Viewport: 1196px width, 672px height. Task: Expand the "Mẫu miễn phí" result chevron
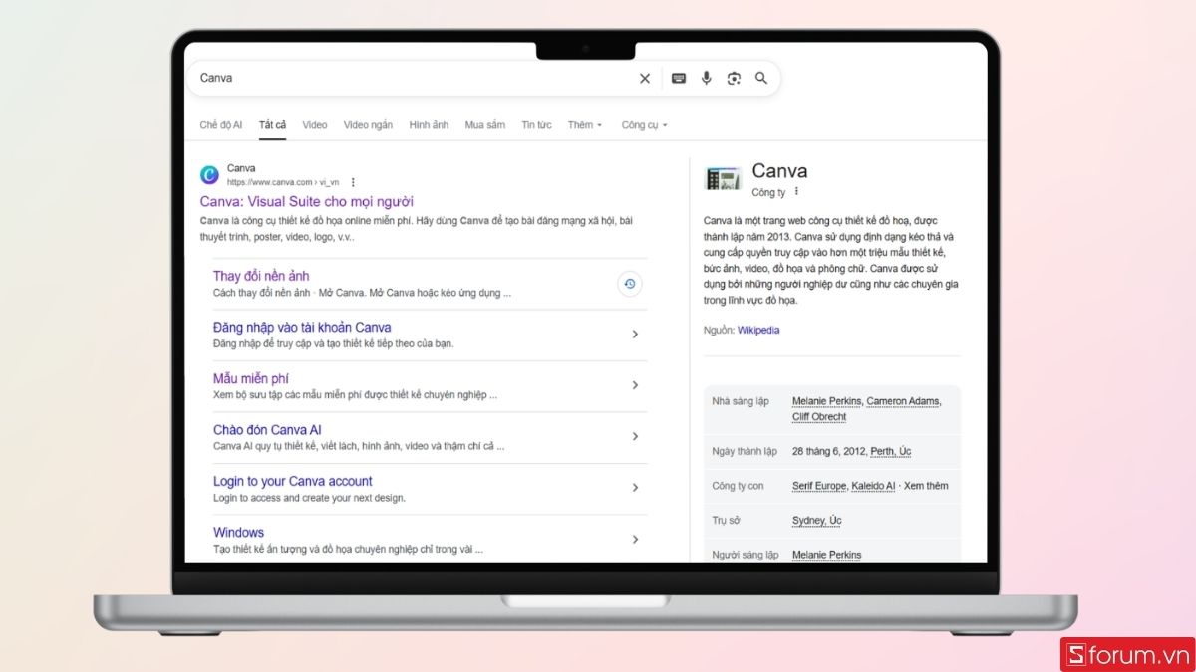635,385
